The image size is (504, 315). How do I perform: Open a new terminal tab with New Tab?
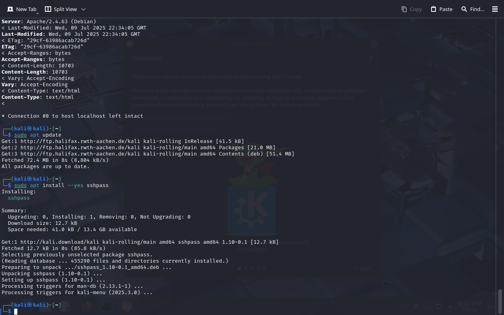(22, 9)
